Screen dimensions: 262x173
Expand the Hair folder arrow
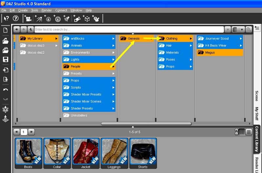(191, 45)
